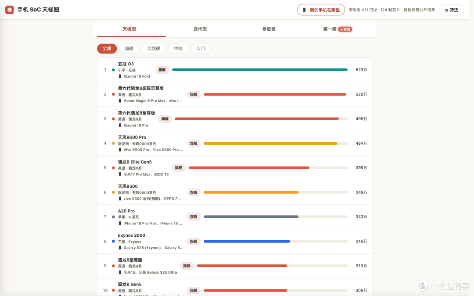Click the 523万 score value
474x296 pixels.
pos(361,70)
